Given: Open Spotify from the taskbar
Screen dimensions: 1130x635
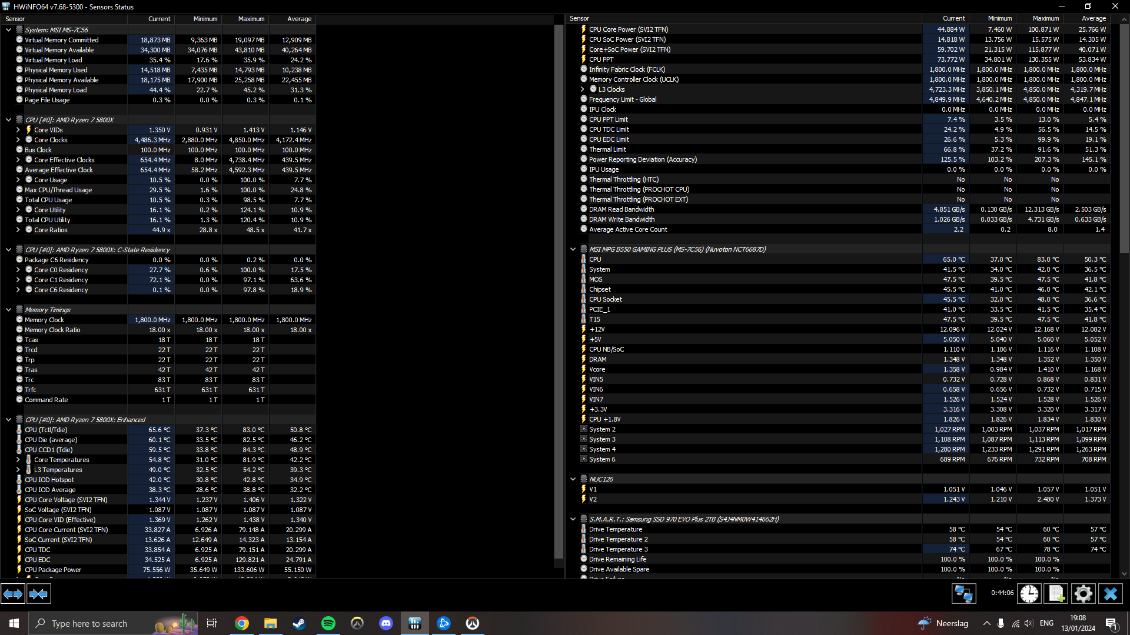Looking at the screenshot, I should pos(328,623).
